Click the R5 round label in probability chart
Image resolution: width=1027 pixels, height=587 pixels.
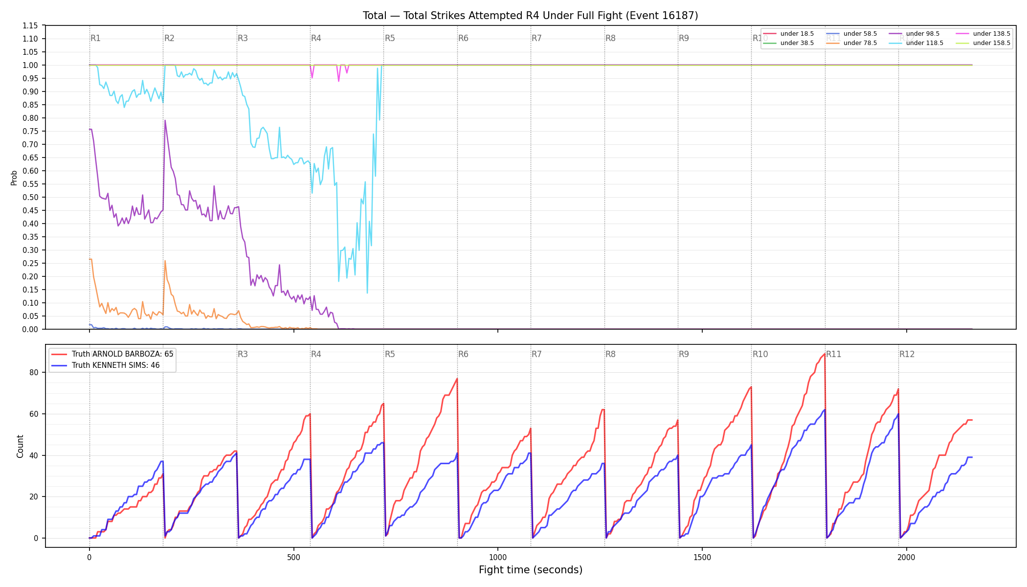390,38
